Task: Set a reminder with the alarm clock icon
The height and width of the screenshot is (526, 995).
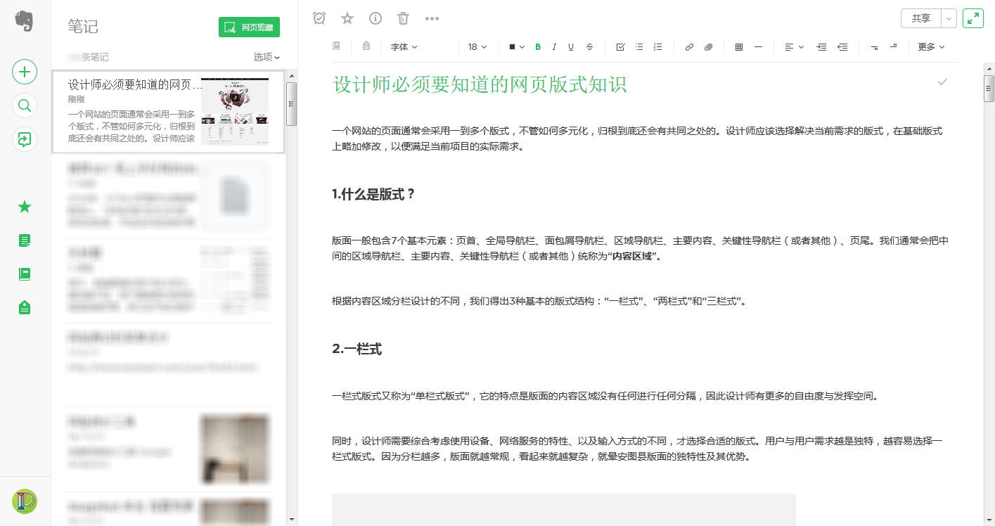Action: click(x=319, y=18)
